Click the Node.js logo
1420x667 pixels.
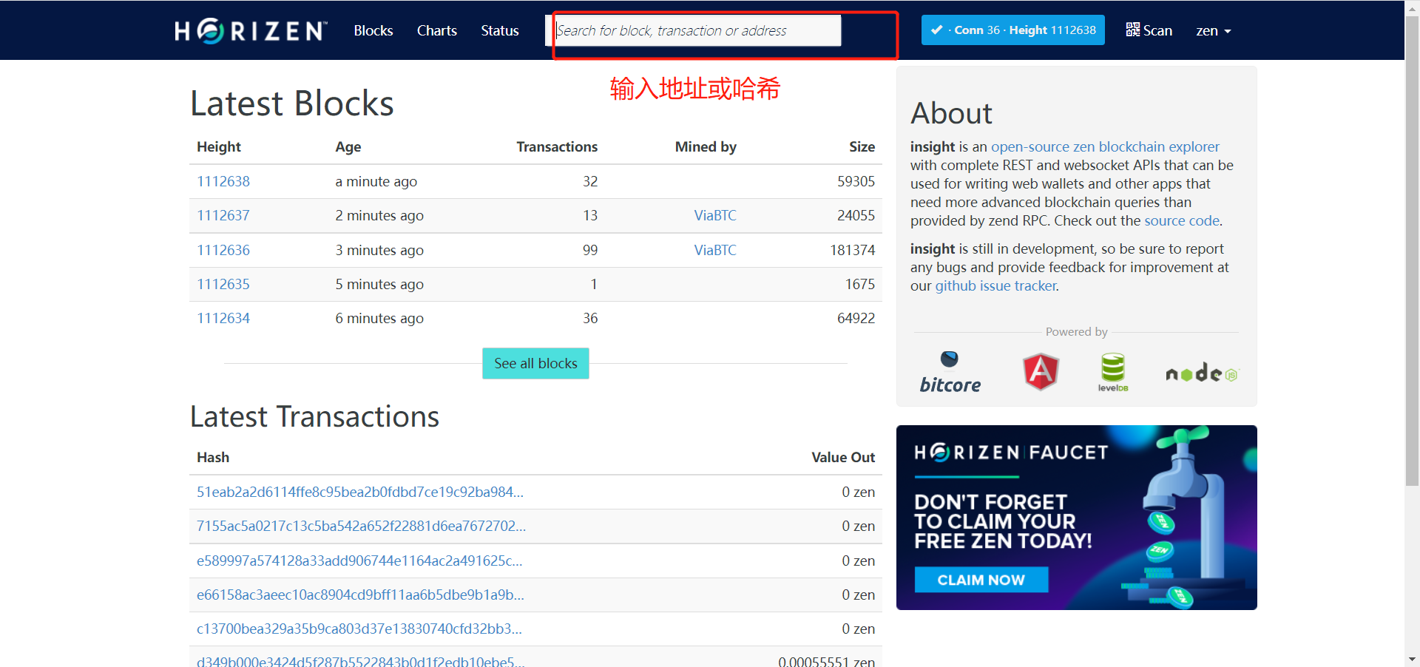(x=1200, y=373)
